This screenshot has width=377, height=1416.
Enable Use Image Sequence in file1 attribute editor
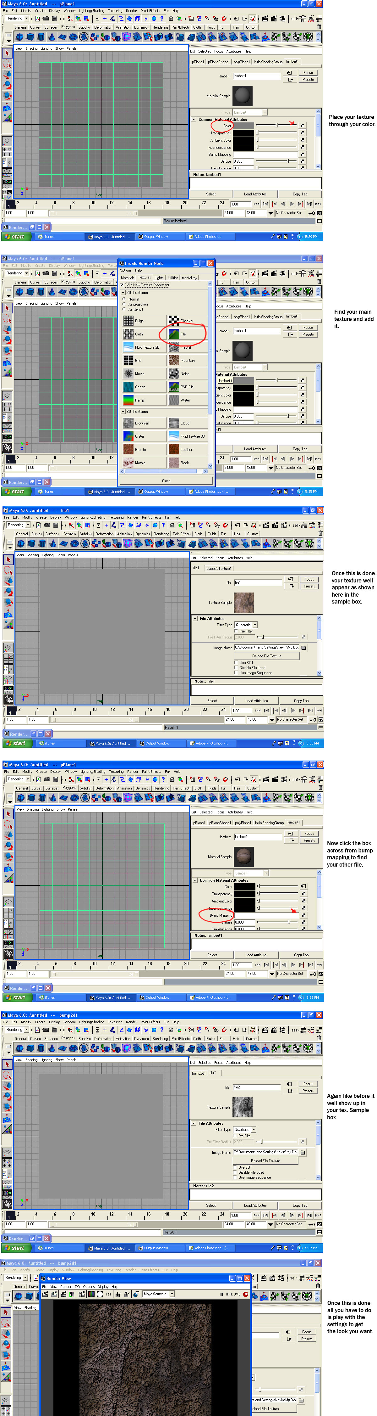point(236,672)
